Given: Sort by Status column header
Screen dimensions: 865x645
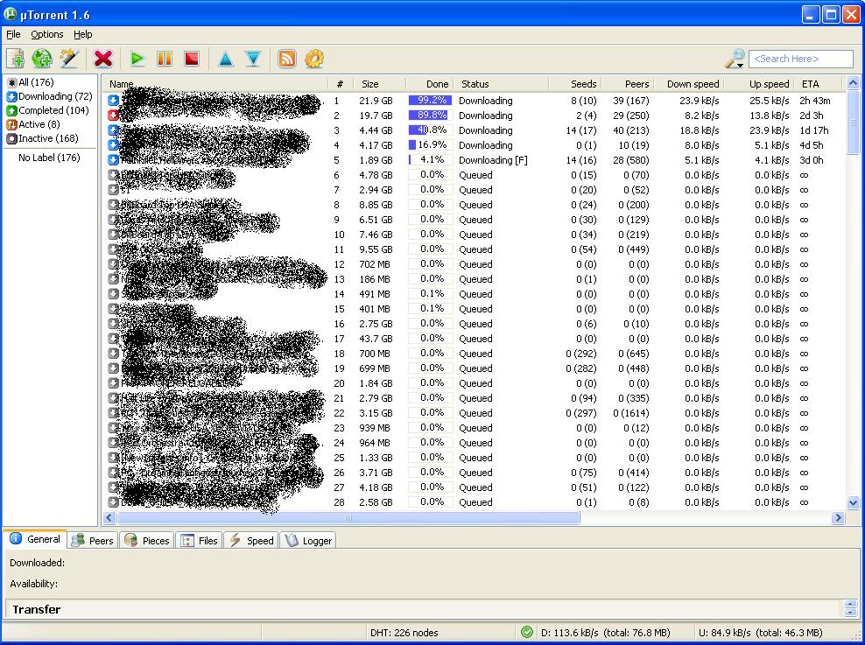Looking at the screenshot, I should coord(501,84).
